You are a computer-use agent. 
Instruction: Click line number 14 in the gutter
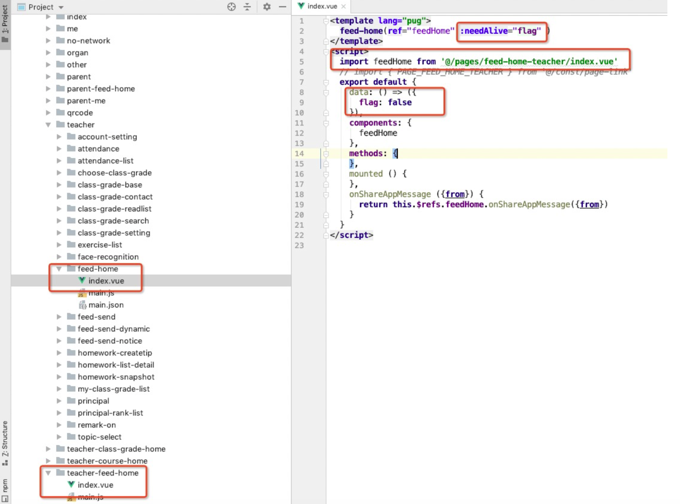pyautogui.click(x=299, y=154)
